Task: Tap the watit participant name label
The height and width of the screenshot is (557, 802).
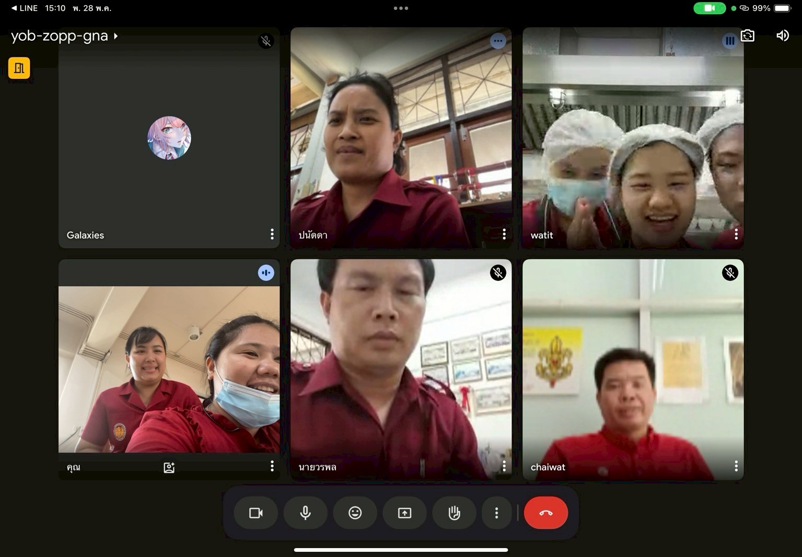Action: [x=542, y=235]
